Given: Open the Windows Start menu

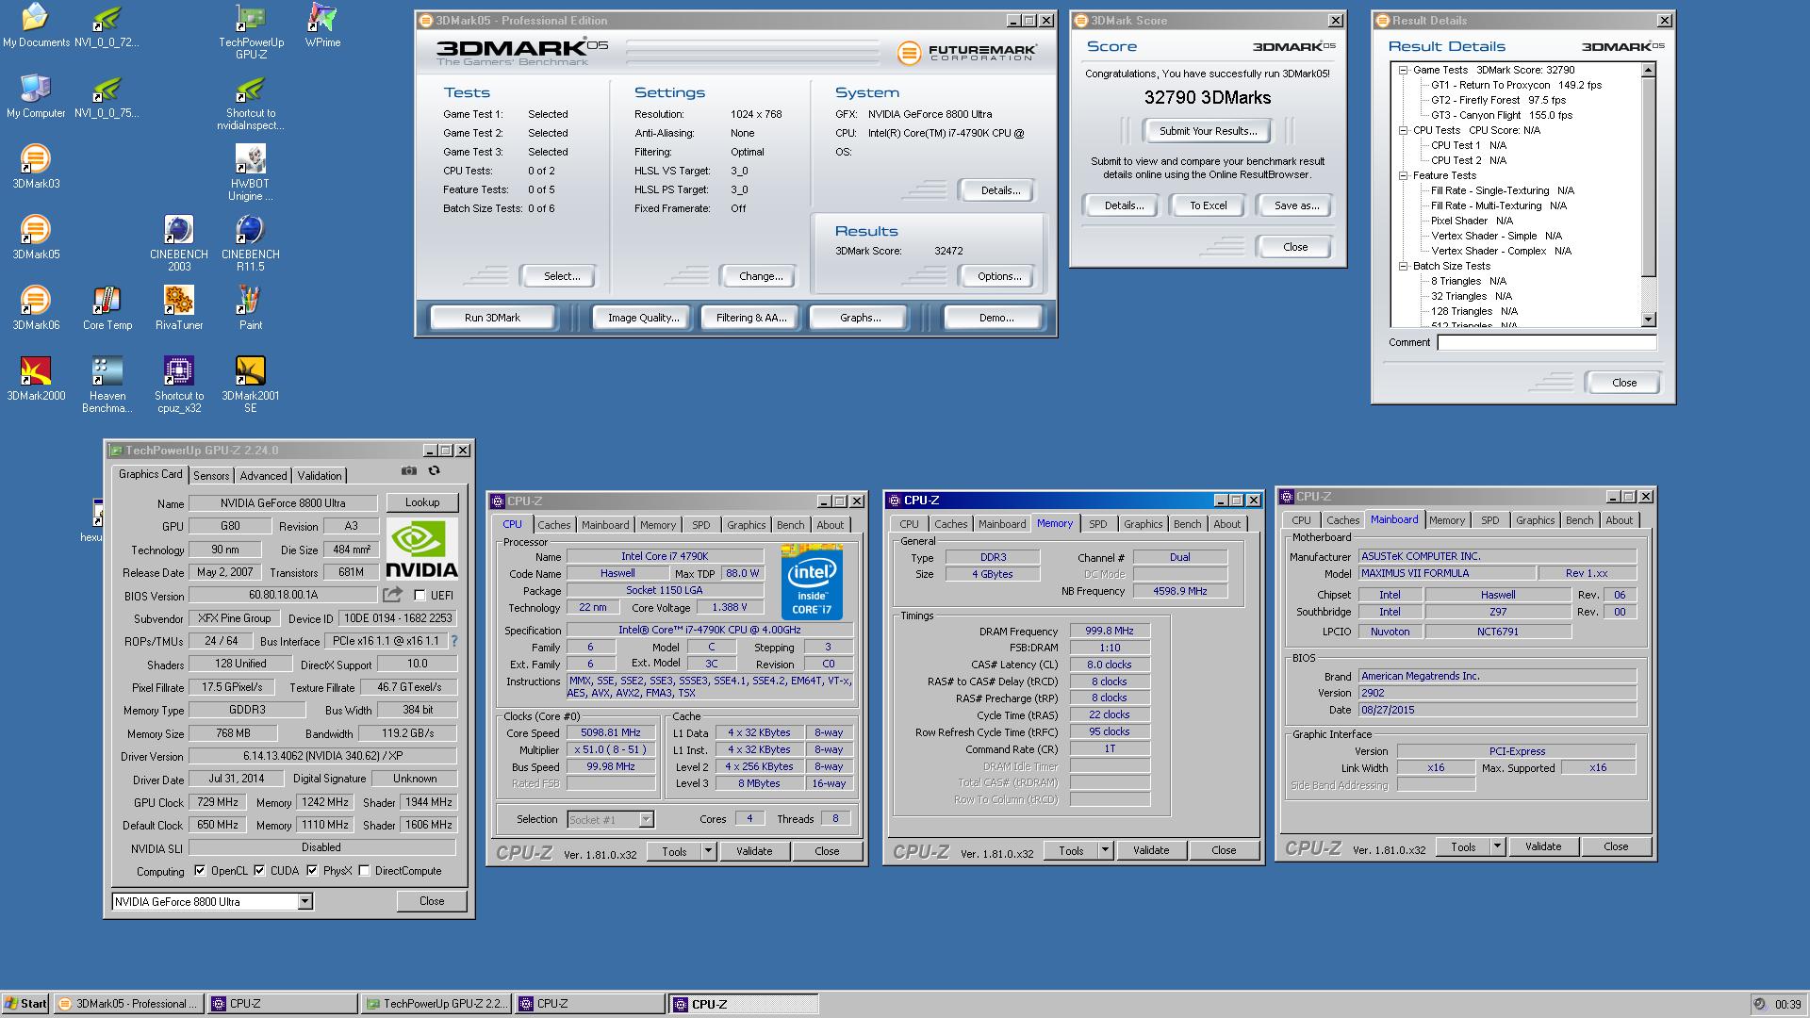Looking at the screenshot, I should tap(25, 1004).
